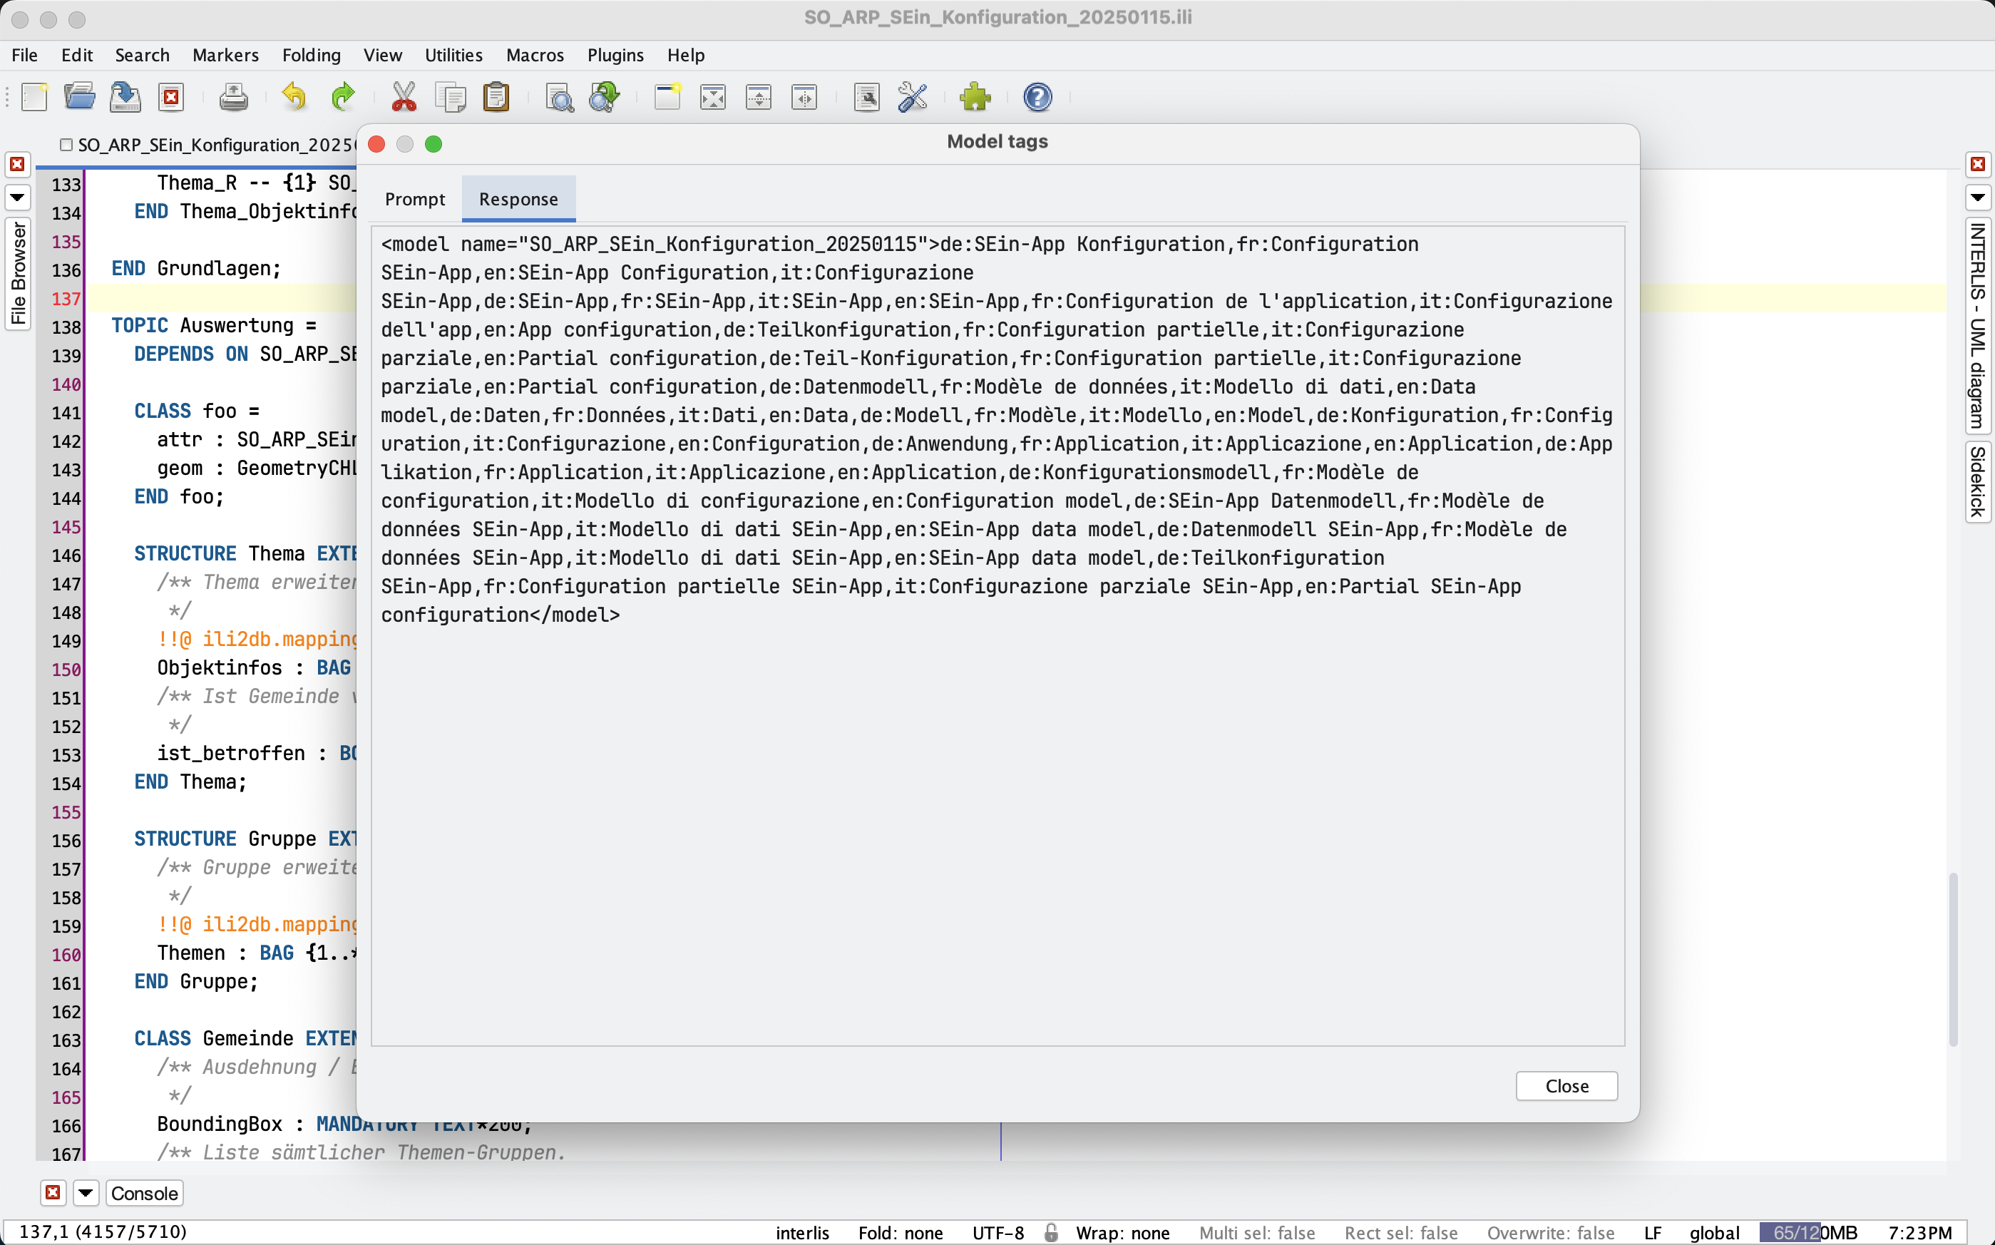
Task: Open the File menu
Action: 25,55
